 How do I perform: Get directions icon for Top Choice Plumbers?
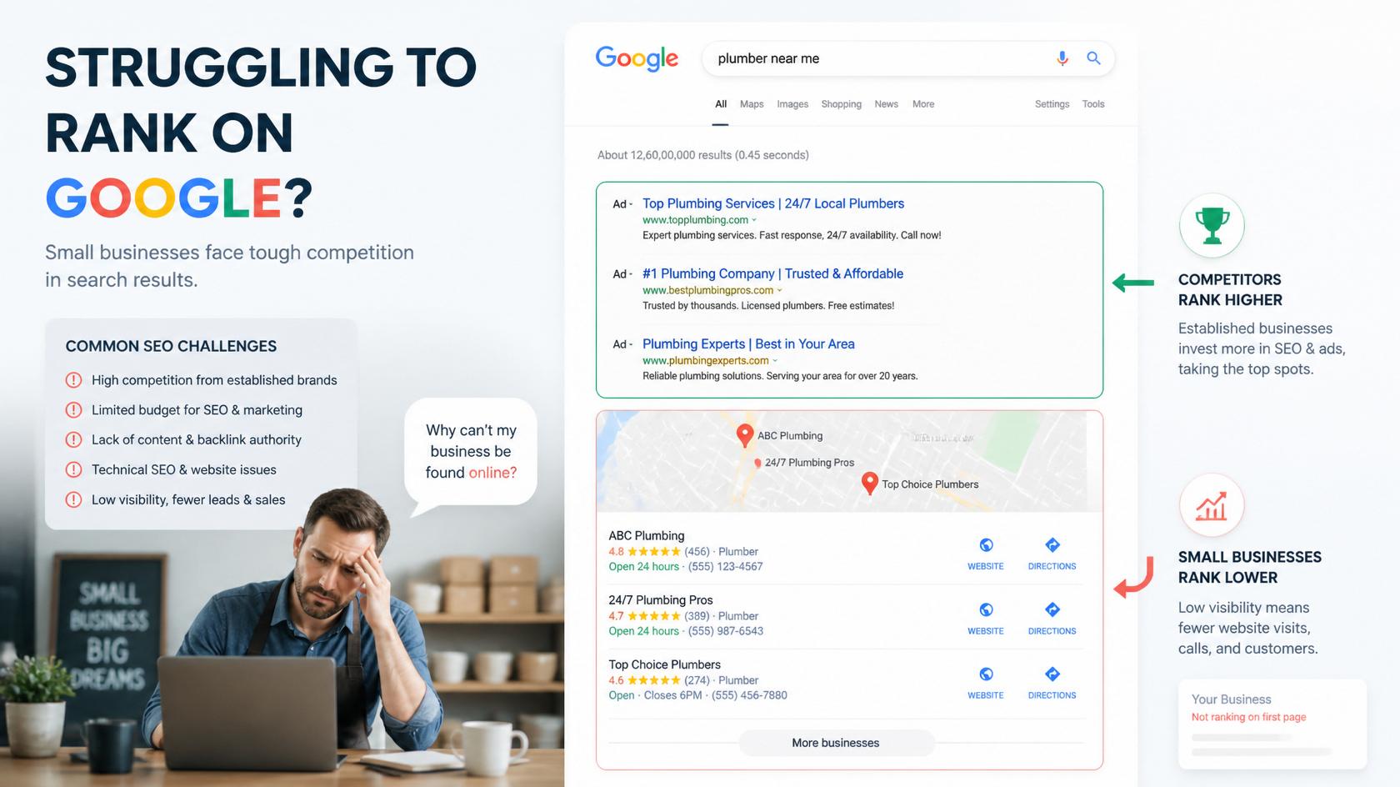click(x=1052, y=674)
